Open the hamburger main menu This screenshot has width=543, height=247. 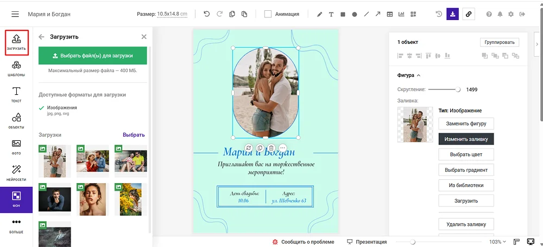pyautogui.click(x=15, y=14)
